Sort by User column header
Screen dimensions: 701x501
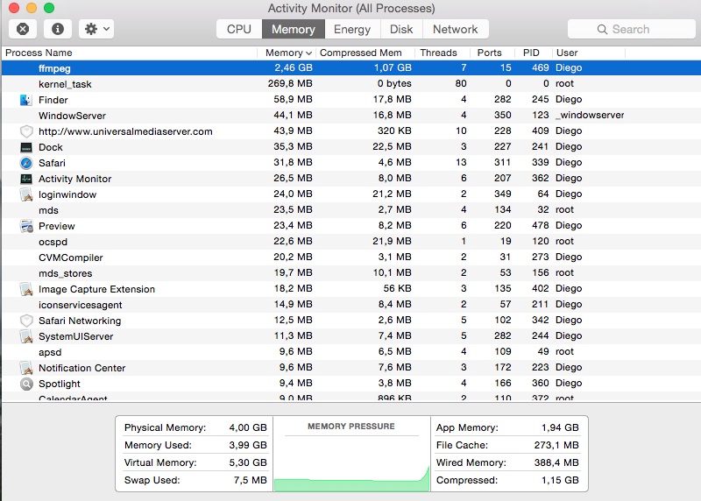click(588, 53)
